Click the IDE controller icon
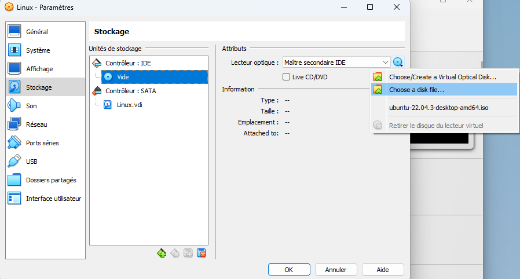520x279 pixels. coord(97,63)
